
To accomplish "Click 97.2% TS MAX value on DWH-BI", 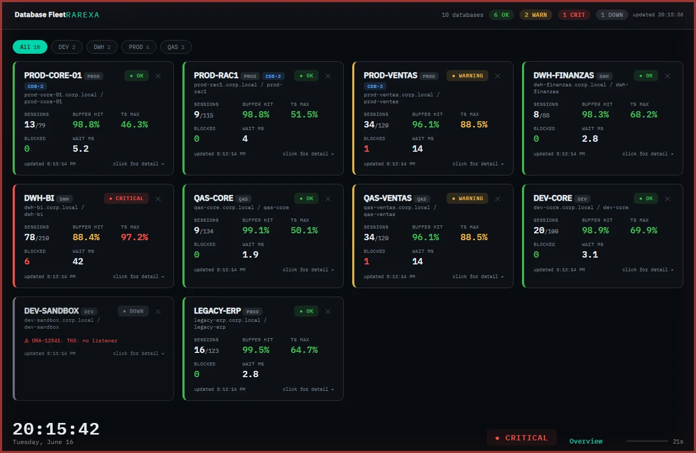I will (x=134, y=237).
